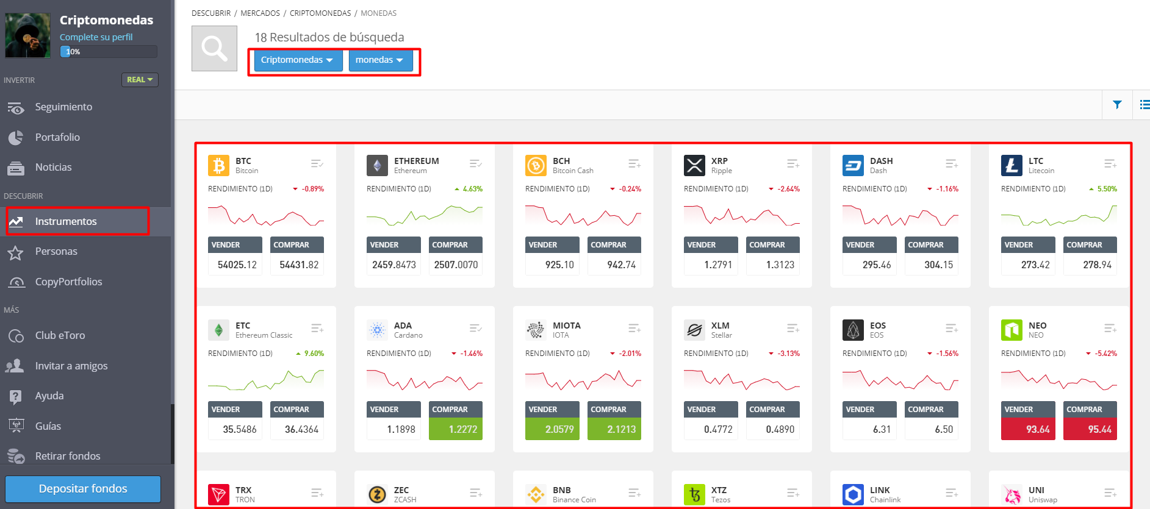Open the Ripple XRP logo

(694, 165)
